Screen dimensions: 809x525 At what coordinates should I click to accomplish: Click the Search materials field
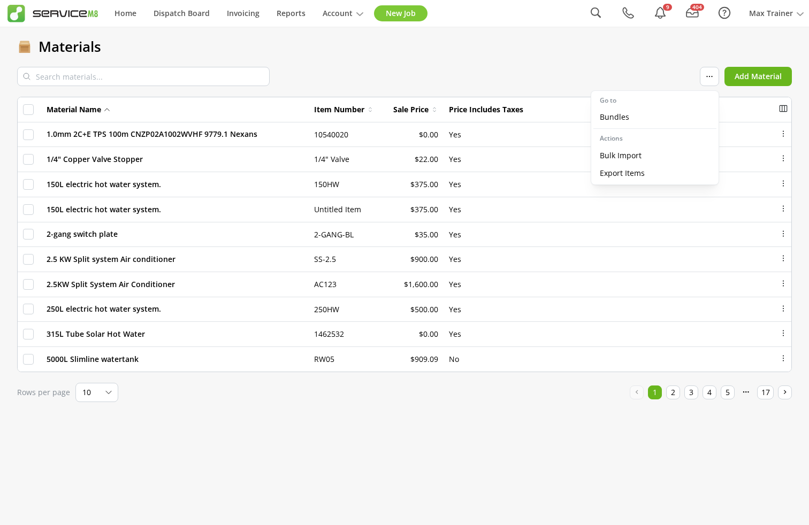pos(143,76)
